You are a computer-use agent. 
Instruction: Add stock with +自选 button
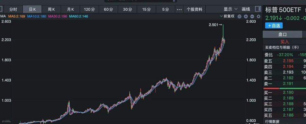coord(274,25)
